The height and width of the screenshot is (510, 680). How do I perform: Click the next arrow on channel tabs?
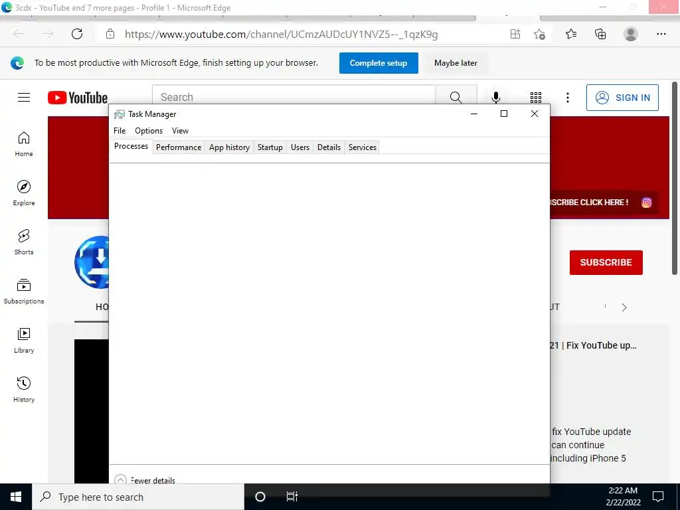tap(624, 307)
